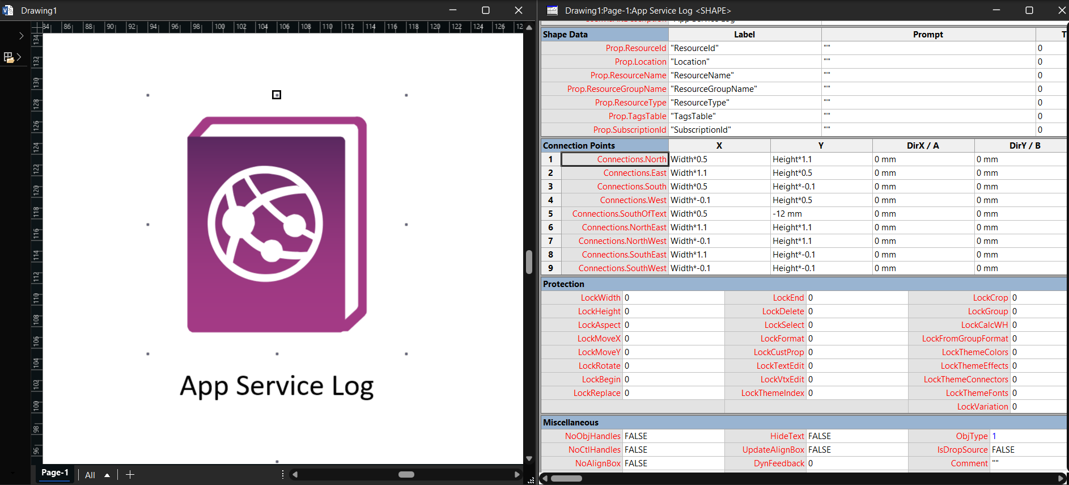Screen dimensions: 1069x485
Task: Click the horizontal scrollbar right arrow in Drawing1
Action: tap(516, 474)
